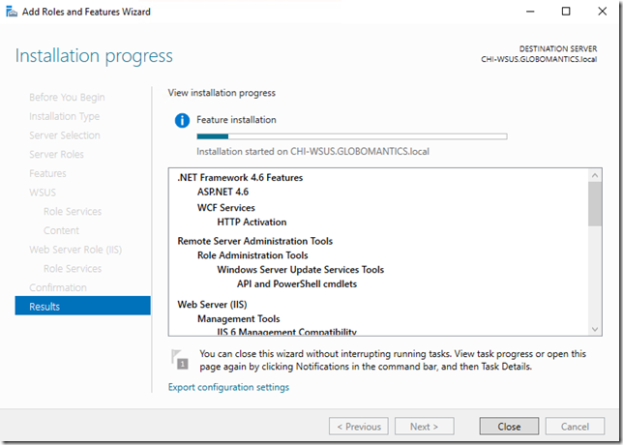The height and width of the screenshot is (445, 623).
Task: Click the scroll down arrow of the feature list
Action: 595,329
